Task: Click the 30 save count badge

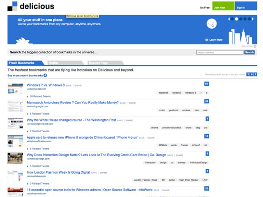Action: tap(207, 101)
